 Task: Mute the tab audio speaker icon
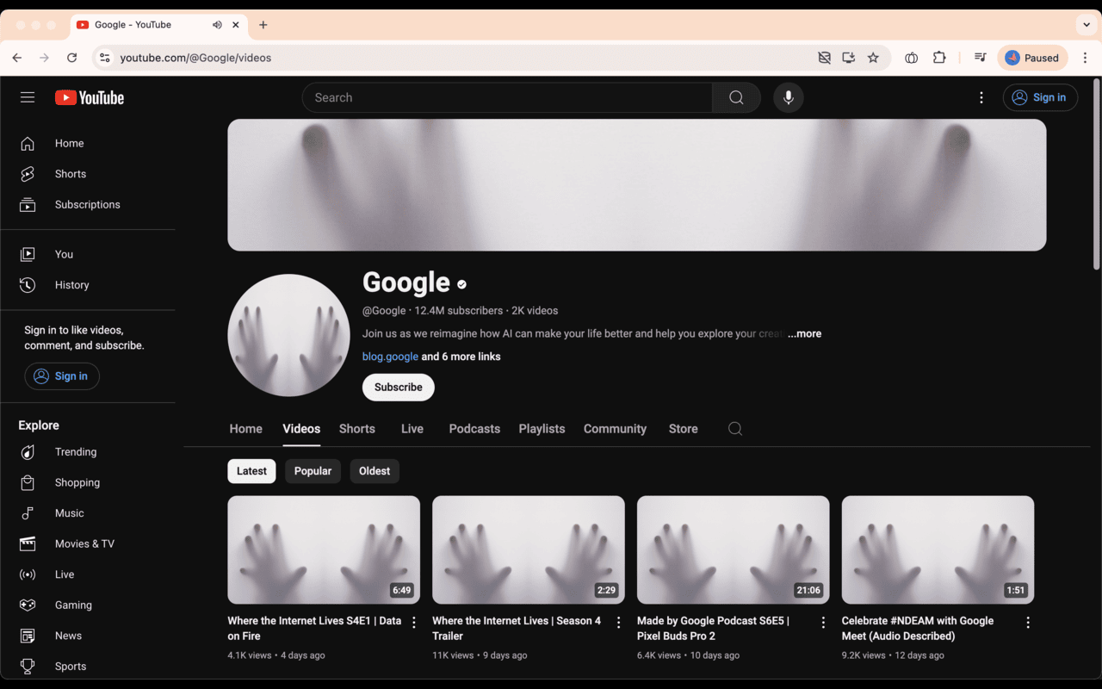(x=217, y=25)
